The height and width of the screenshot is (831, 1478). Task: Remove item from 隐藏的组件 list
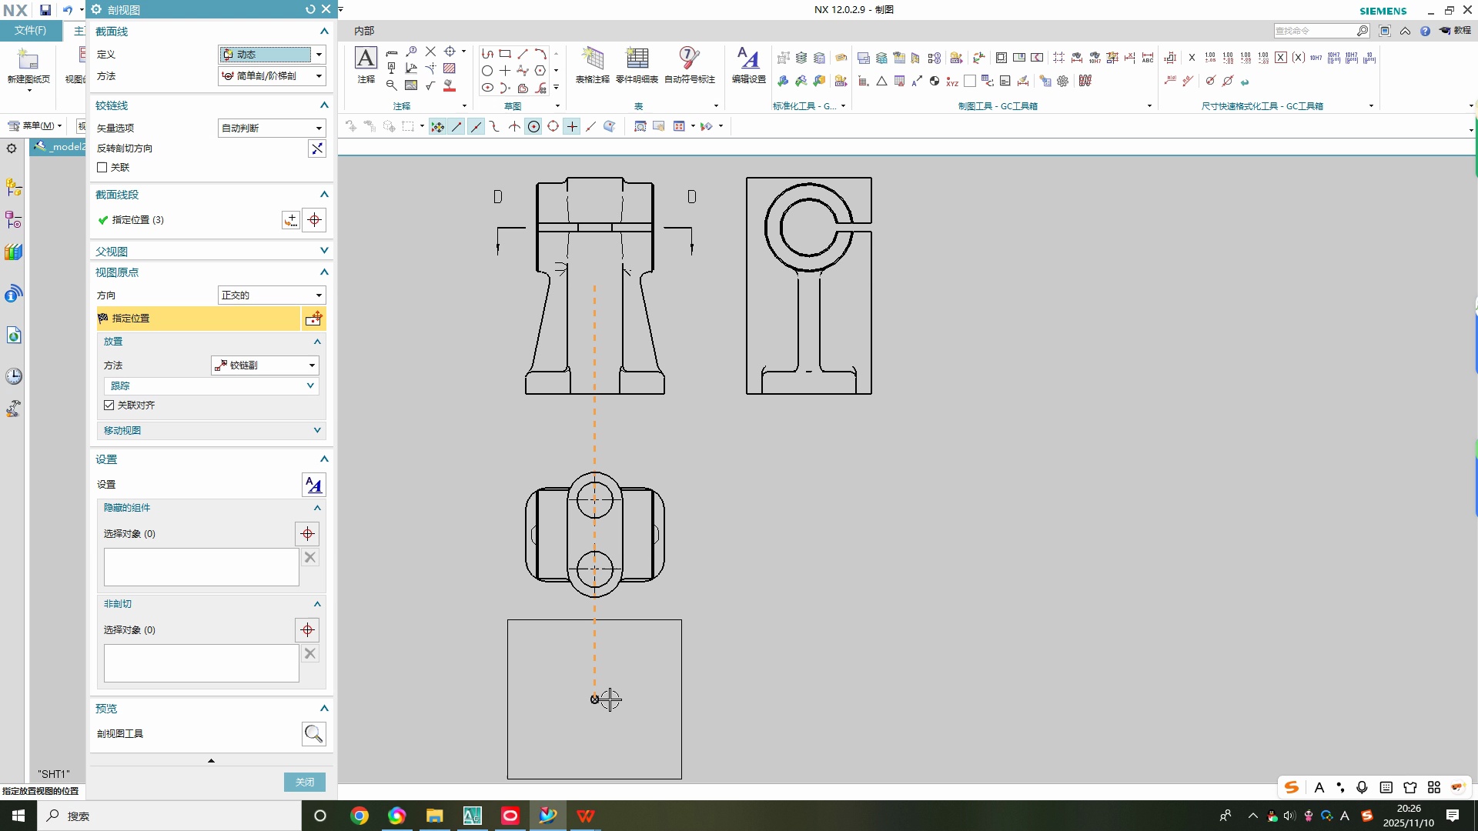(310, 558)
